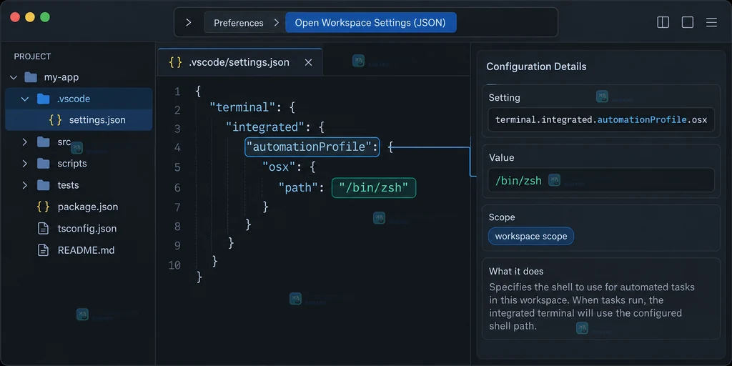Click the PROJECT sidebar header
The height and width of the screenshot is (366, 732).
(32, 56)
